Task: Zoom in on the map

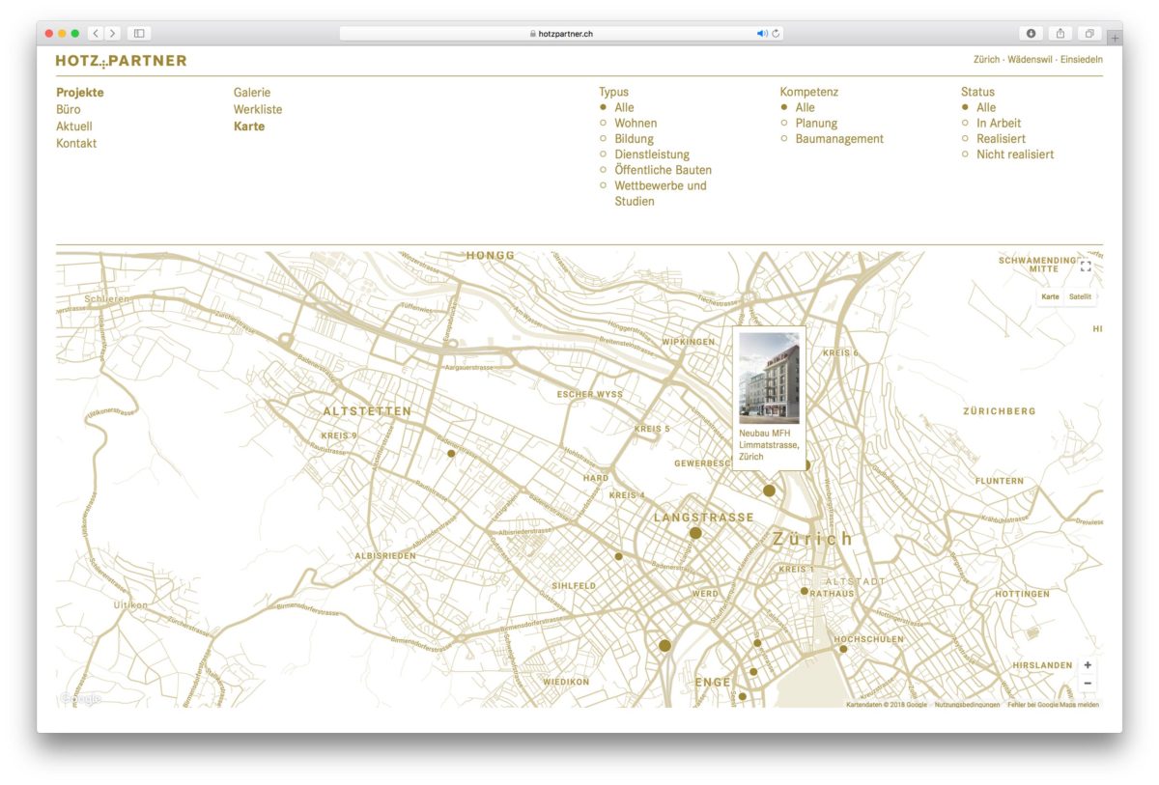Action: 1088,665
